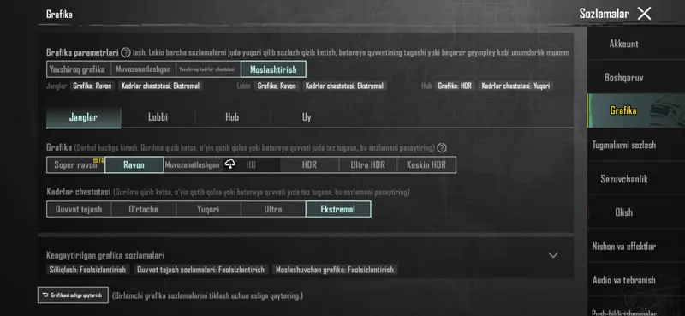The height and width of the screenshot is (316, 685).
Task: Pick Keskin HDR graphics option
Action: tap(426, 164)
